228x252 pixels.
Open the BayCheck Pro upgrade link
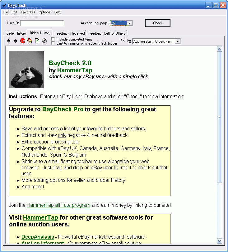pos(63,109)
